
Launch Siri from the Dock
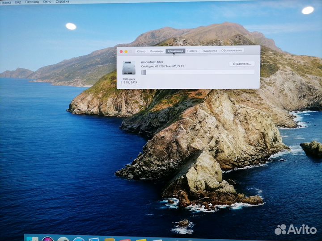coord(48,239)
